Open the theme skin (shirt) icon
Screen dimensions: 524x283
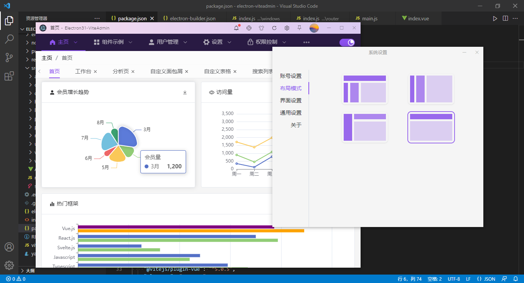(x=261, y=28)
